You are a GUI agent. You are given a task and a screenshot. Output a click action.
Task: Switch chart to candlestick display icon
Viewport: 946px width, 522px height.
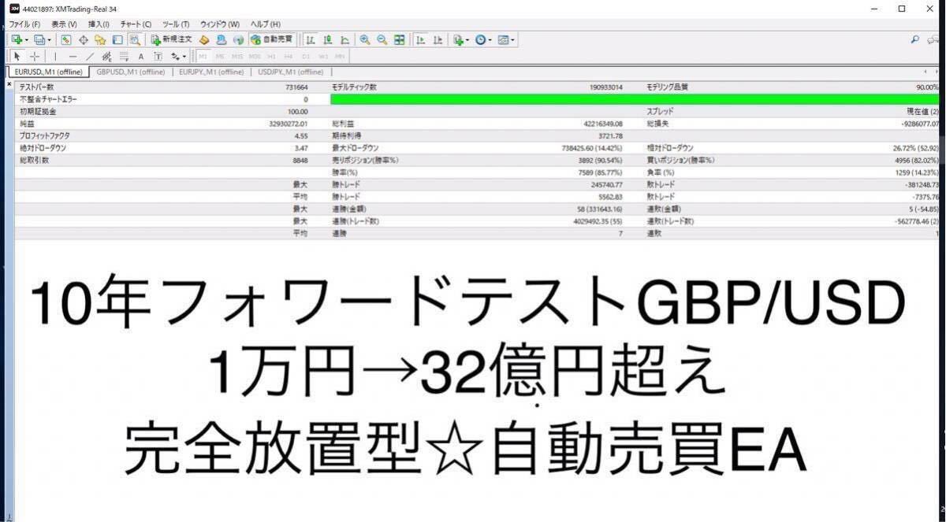point(327,39)
